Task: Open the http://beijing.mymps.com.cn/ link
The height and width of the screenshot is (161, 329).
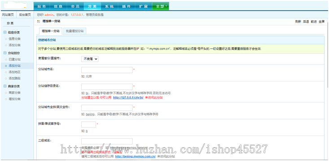Action: click(136, 157)
